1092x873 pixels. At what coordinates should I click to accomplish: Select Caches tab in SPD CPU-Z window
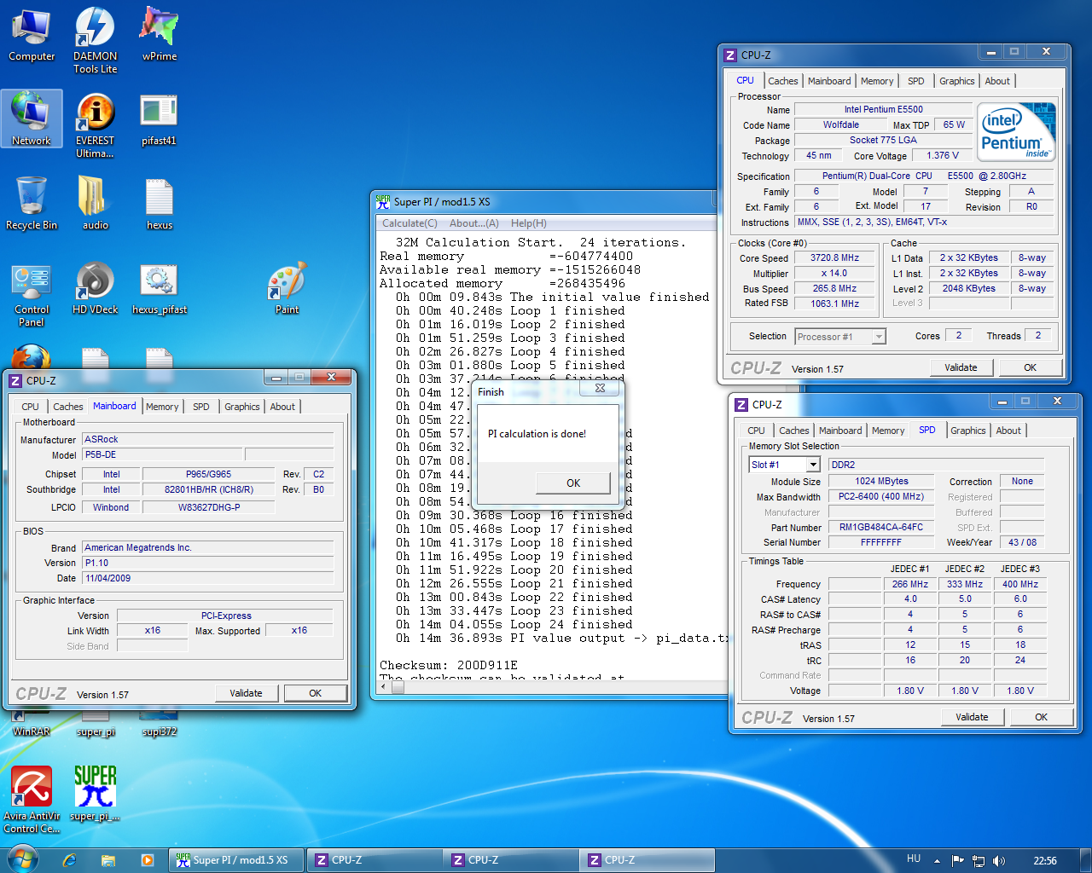[794, 431]
